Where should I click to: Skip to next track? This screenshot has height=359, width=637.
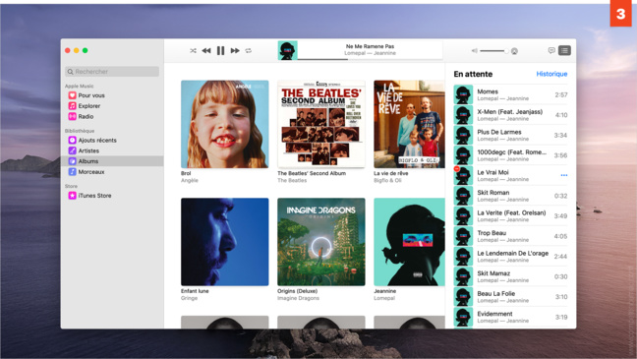click(235, 51)
